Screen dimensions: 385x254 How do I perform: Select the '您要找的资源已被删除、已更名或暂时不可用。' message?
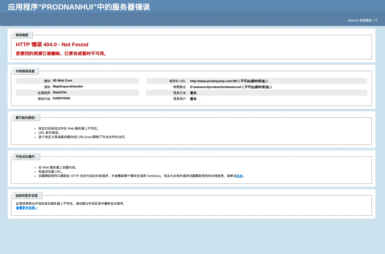point(61,54)
